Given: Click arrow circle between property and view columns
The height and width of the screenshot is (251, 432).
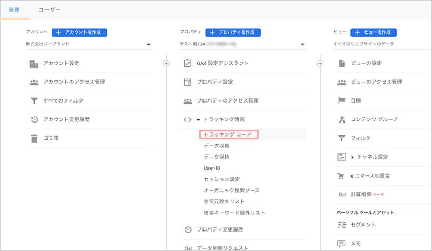Looking at the screenshot, I should tap(320, 64).
